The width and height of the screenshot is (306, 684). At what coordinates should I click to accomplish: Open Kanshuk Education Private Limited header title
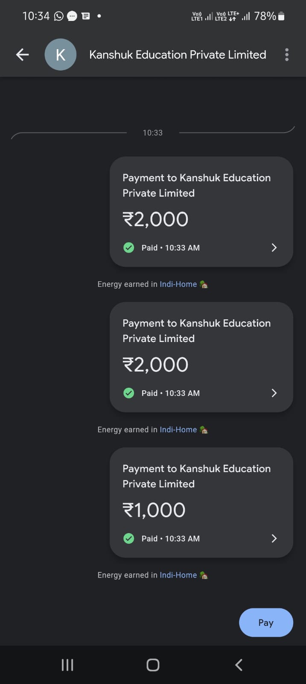(x=178, y=55)
